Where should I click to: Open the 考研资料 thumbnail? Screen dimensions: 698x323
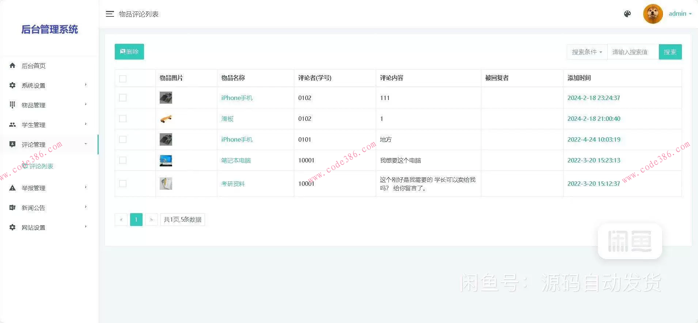pos(166,184)
